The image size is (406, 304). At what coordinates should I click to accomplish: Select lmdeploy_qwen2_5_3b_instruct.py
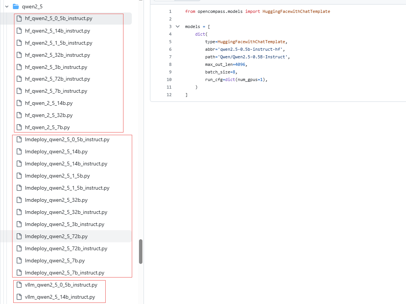click(x=64, y=224)
